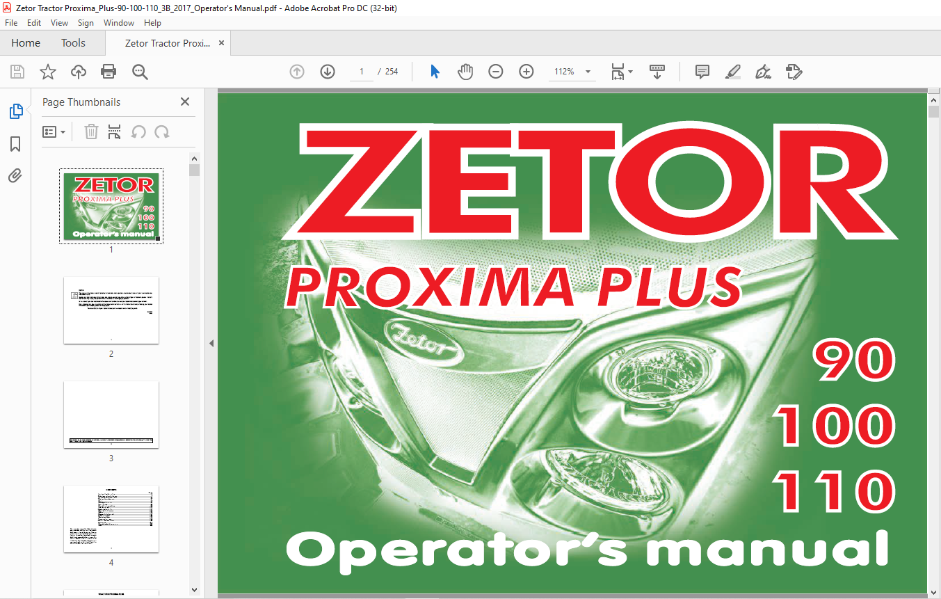Select the highlight text pen tool
The height and width of the screenshot is (599, 941).
click(732, 72)
